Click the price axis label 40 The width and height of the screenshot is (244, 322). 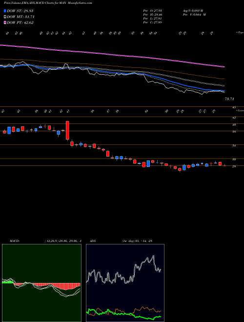coord(234,124)
